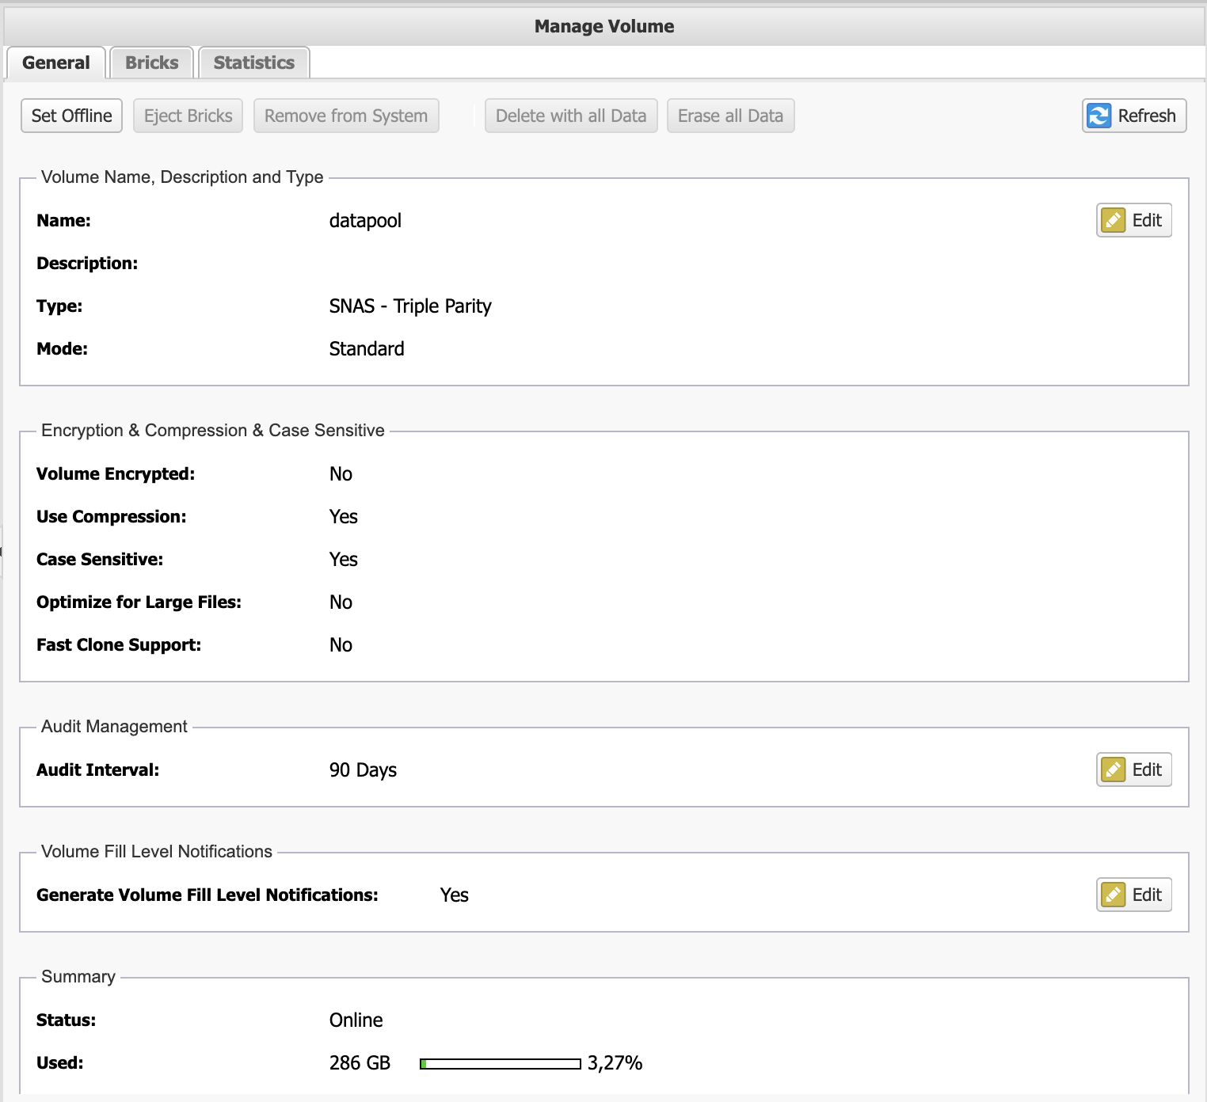Click the pencil icon beside Audit Interval
1207x1102 pixels.
[1114, 769]
